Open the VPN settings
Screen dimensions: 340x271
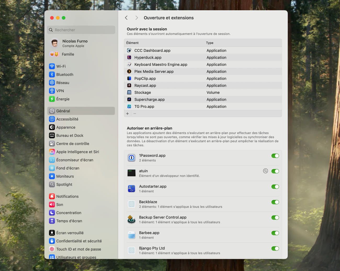(81, 91)
